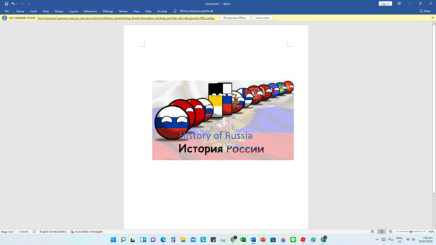Select the Mailings tab
Image resolution: width=436 pixels, height=245 pixels.
(x=108, y=11)
